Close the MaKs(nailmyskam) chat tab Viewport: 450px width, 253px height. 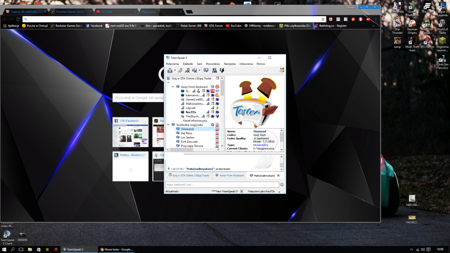pos(279,175)
